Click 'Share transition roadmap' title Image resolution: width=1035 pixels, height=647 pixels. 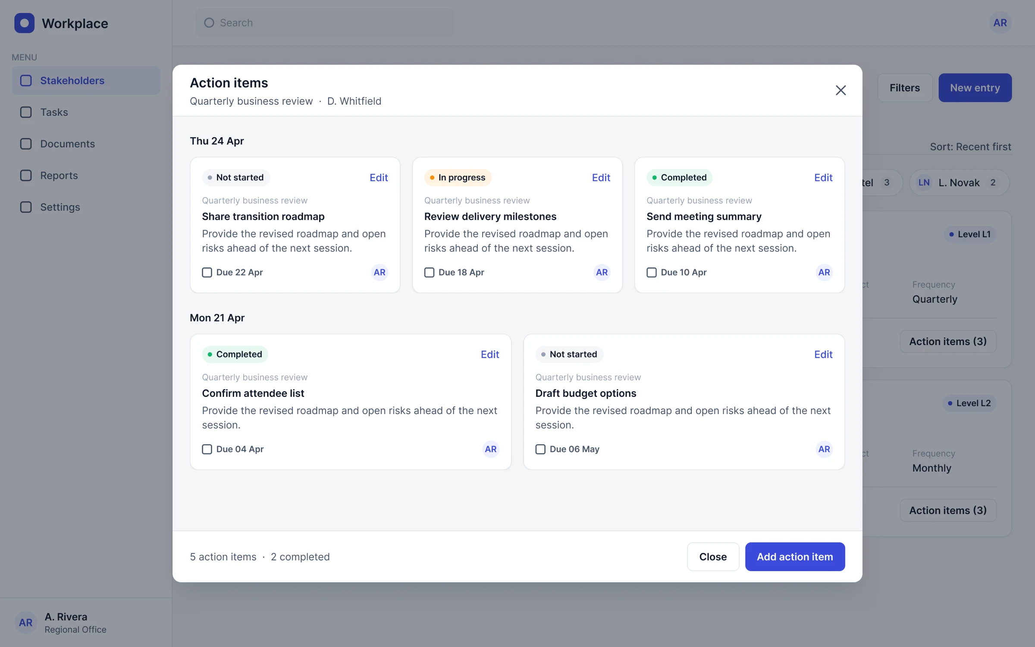(263, 217)
